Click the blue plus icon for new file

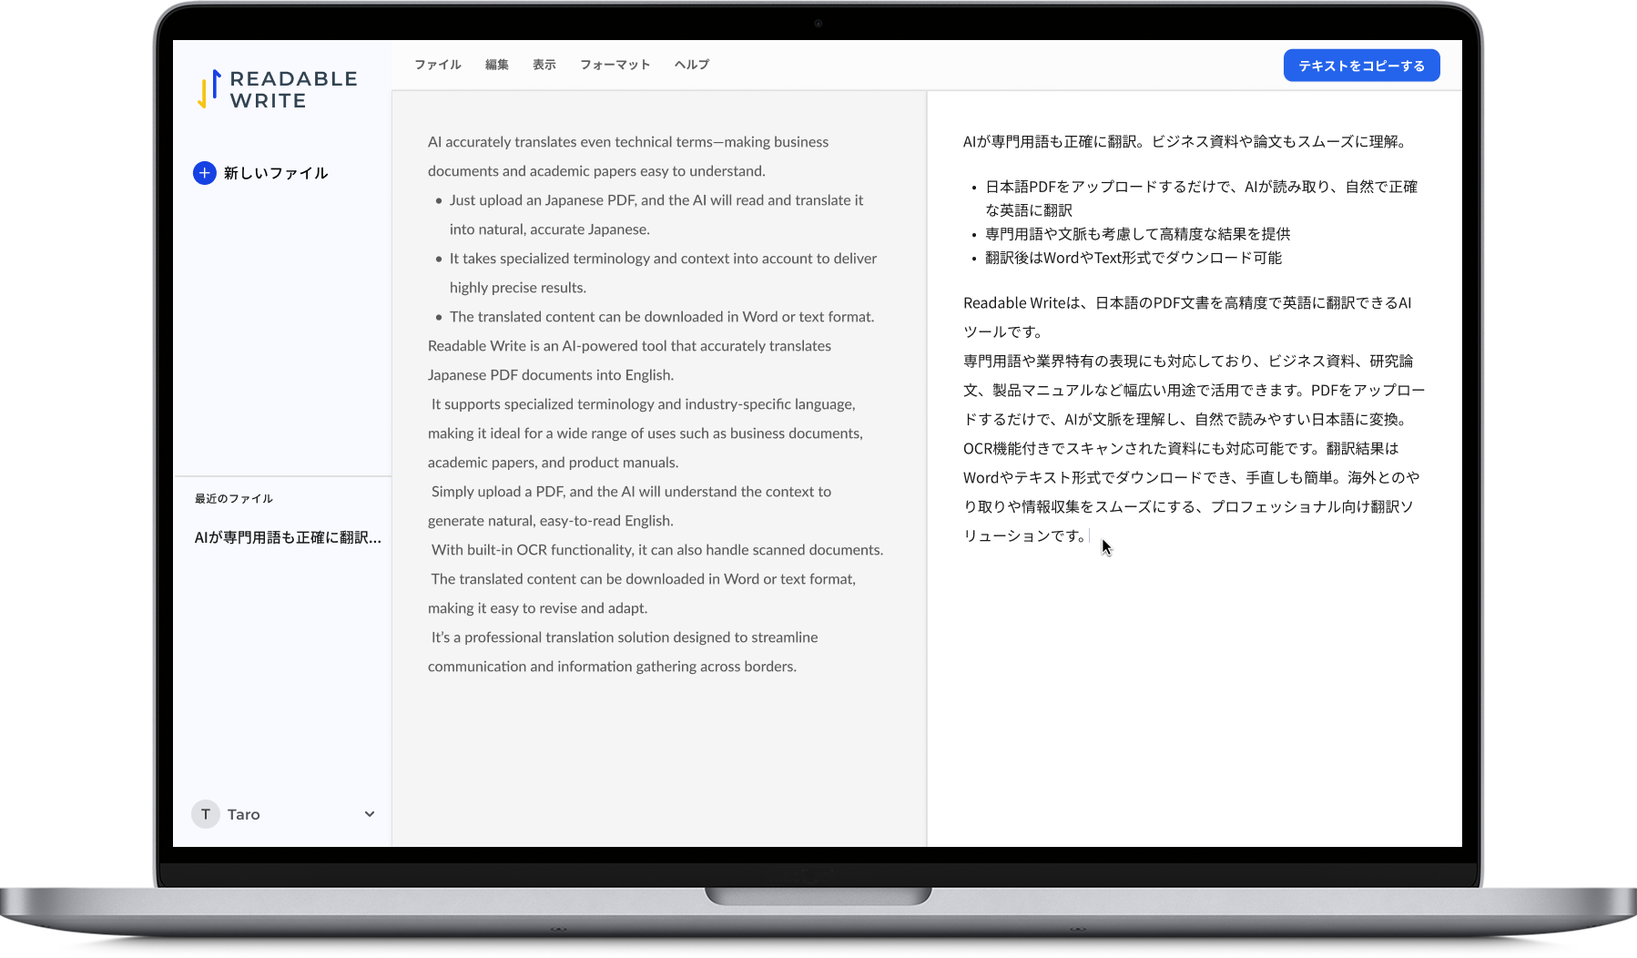(x=205, y=173)
